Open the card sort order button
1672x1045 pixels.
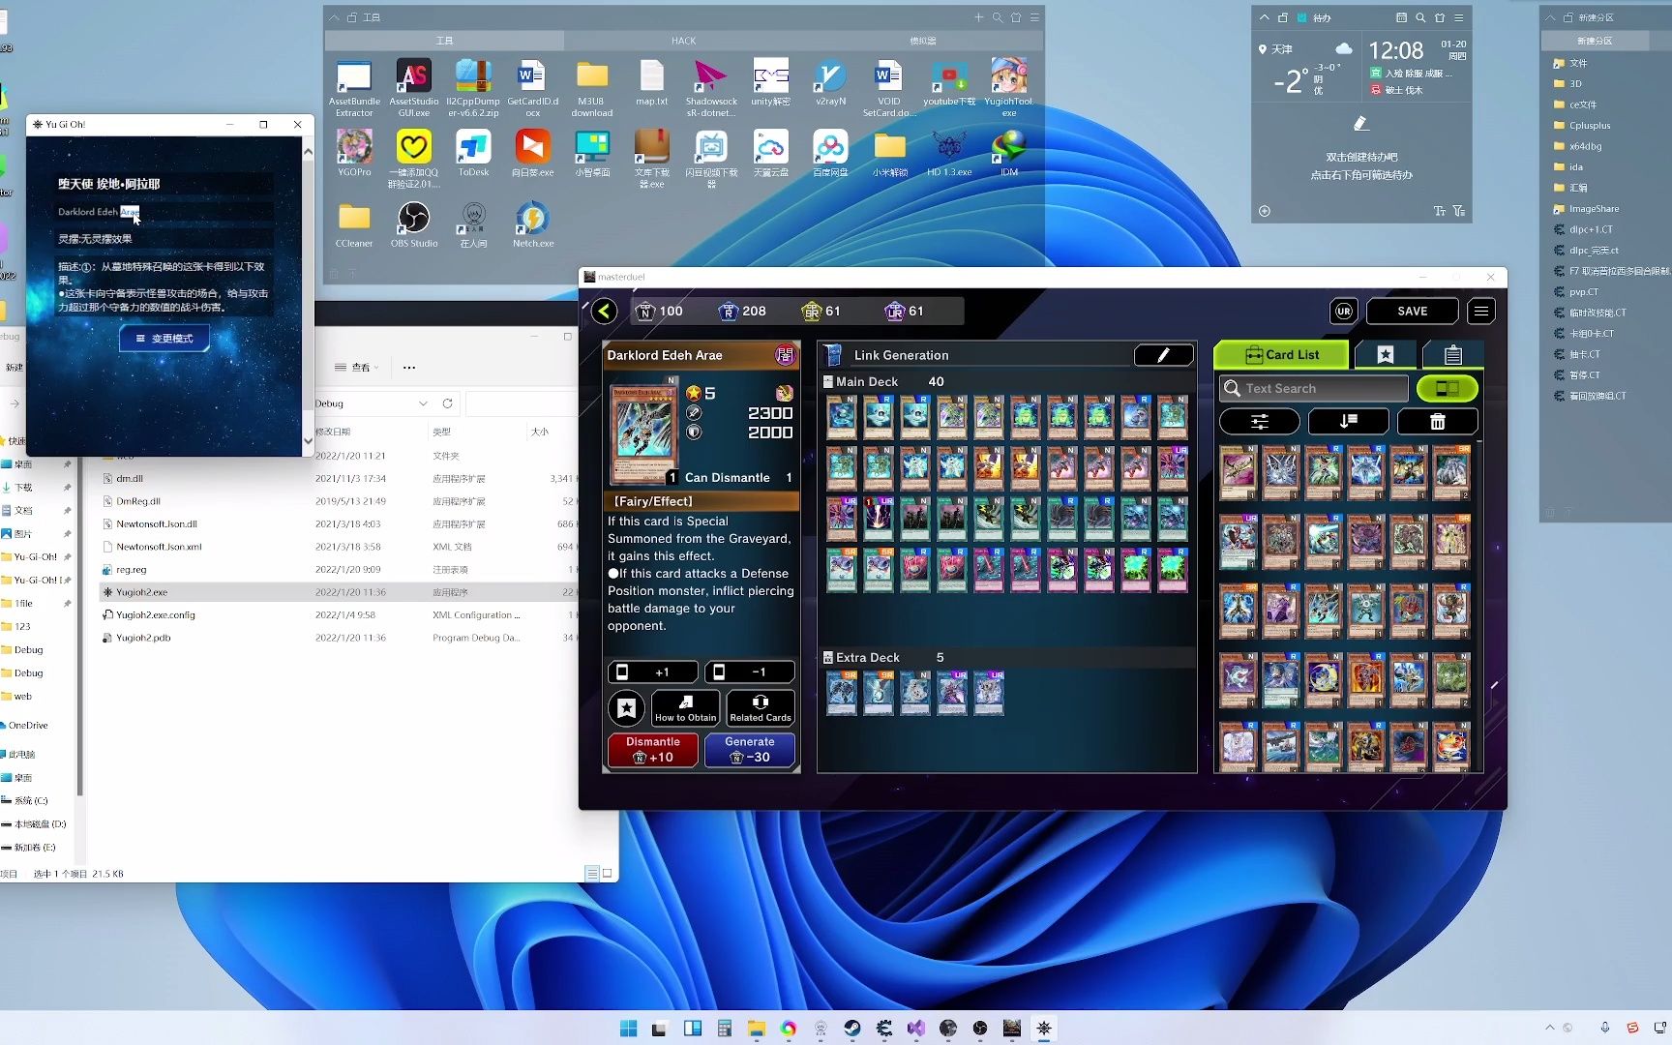click(1348, 421)
